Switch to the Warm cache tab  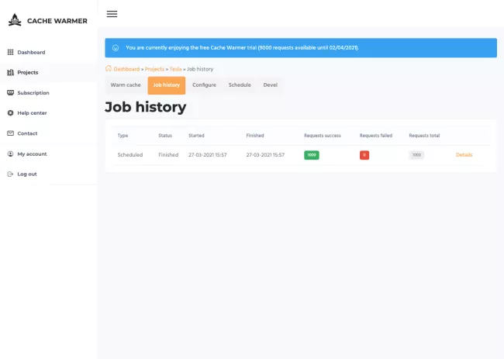tap(126, 85)
